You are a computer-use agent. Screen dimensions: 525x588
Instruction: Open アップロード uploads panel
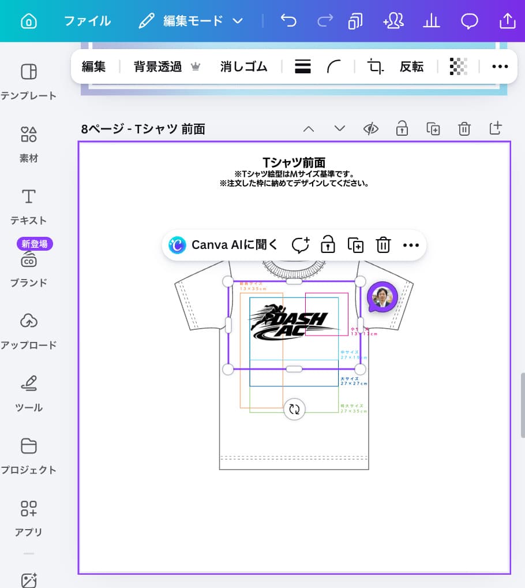[x=29, y=332]
